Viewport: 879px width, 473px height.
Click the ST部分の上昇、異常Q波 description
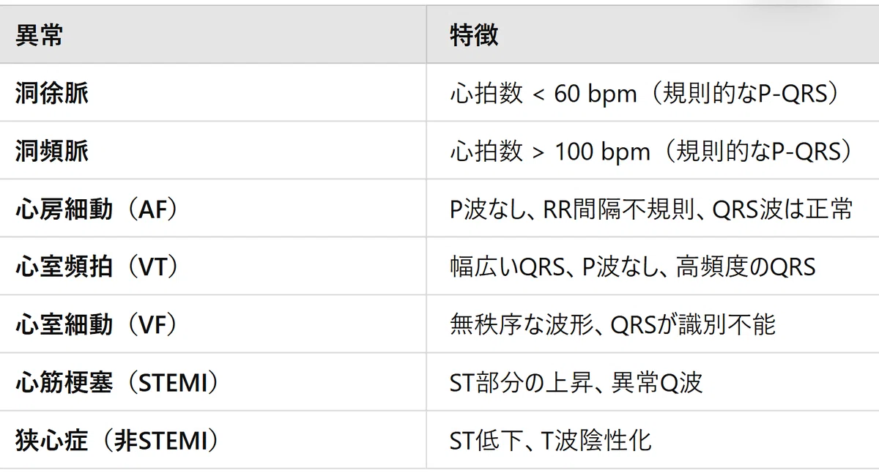coord(576,383)
